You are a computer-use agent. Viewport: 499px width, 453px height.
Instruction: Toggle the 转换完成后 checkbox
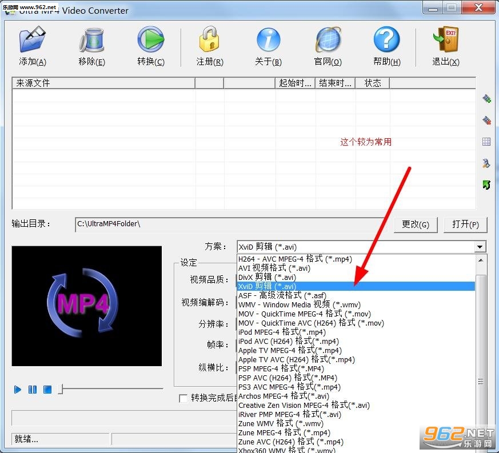coord(183,398)
